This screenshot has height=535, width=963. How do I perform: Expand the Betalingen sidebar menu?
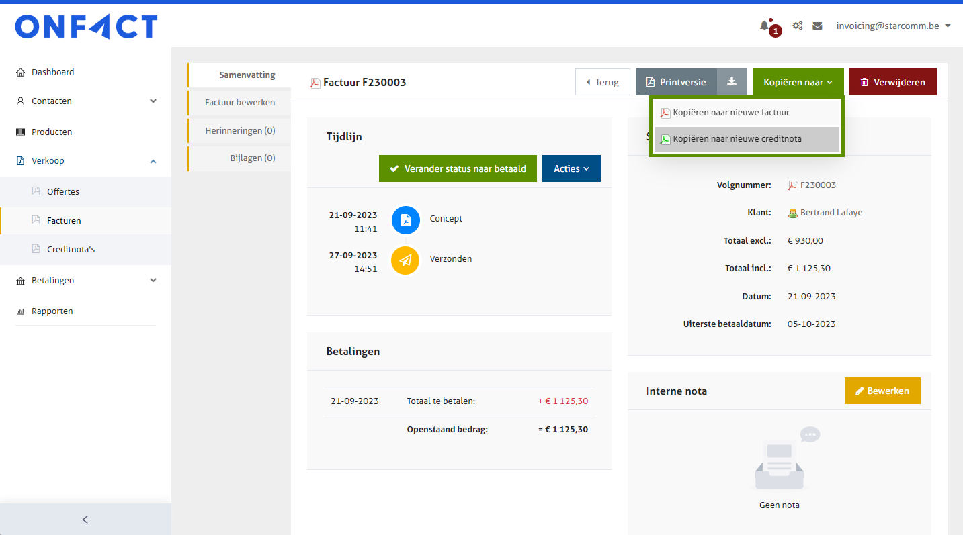pos(153,281)
